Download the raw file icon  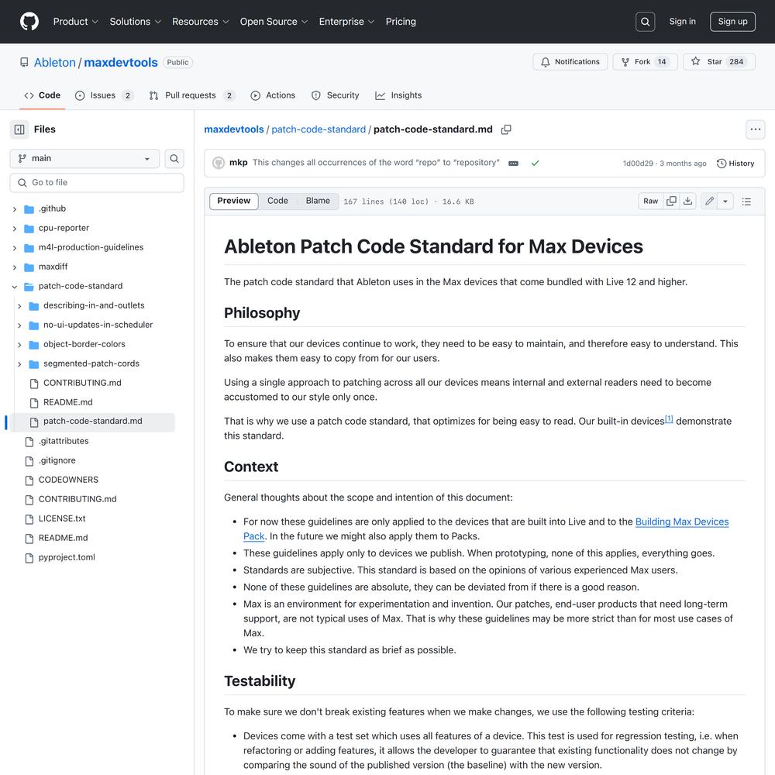687,201
